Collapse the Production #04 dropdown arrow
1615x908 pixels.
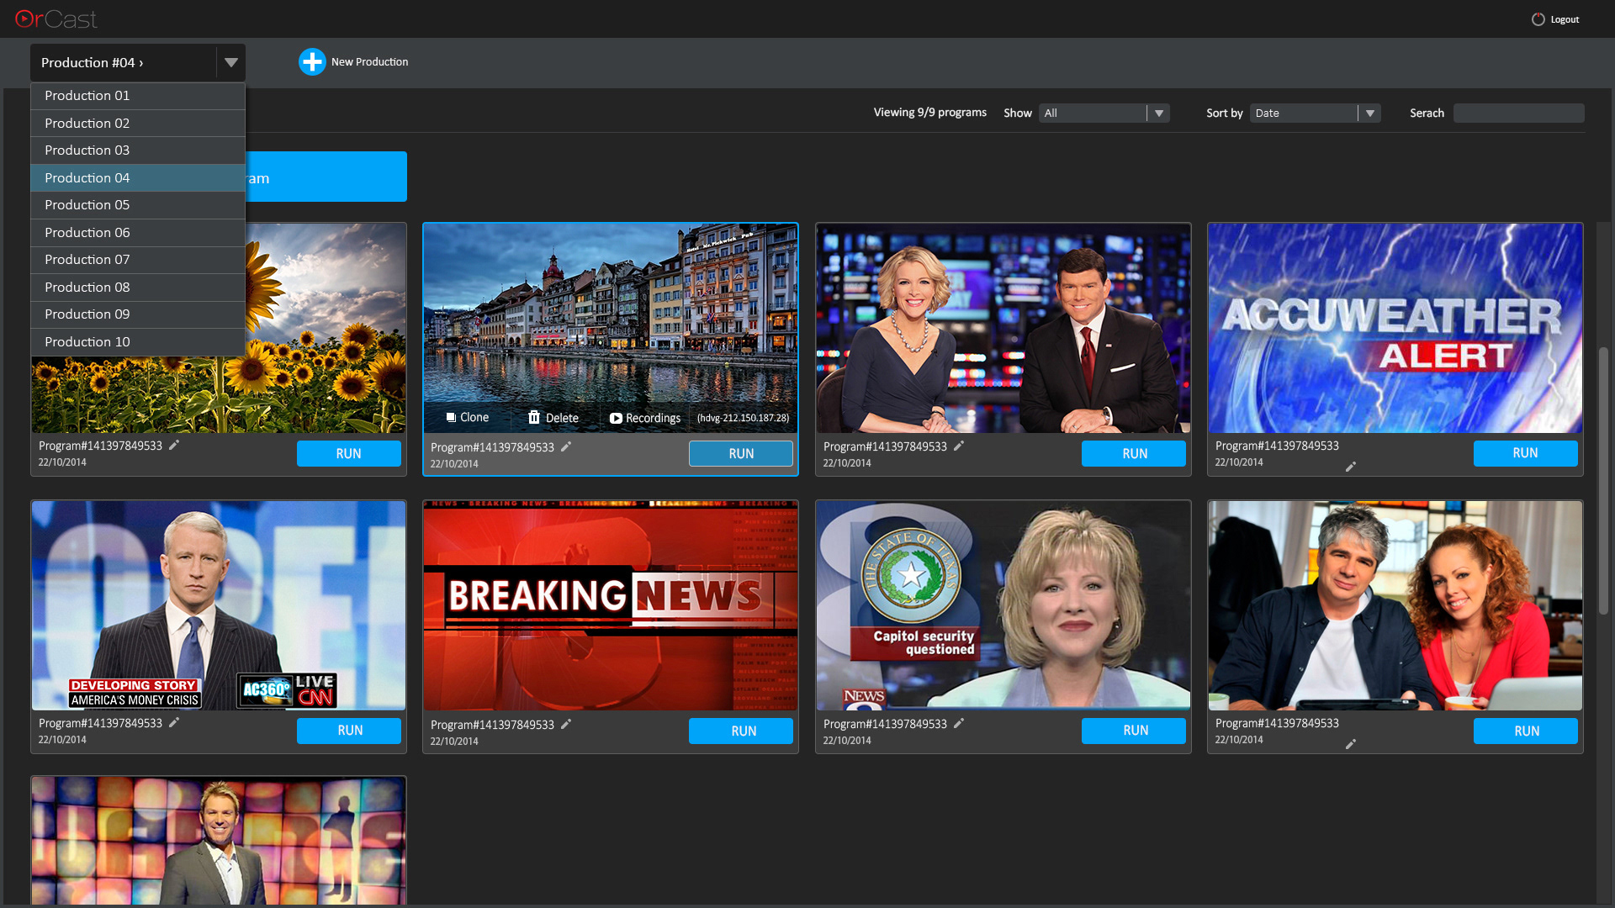click(231, 62)
